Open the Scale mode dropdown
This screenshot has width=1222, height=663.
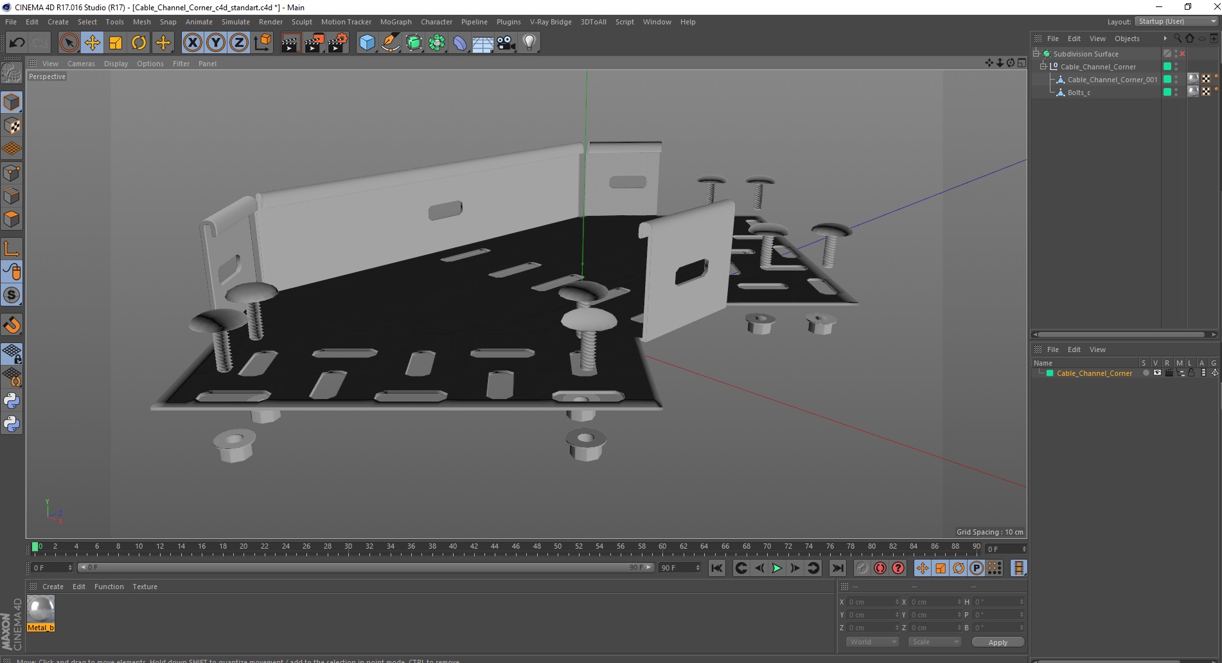point(934,642)
